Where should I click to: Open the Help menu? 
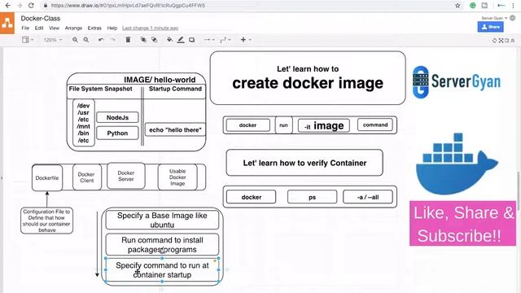[112, 28]
